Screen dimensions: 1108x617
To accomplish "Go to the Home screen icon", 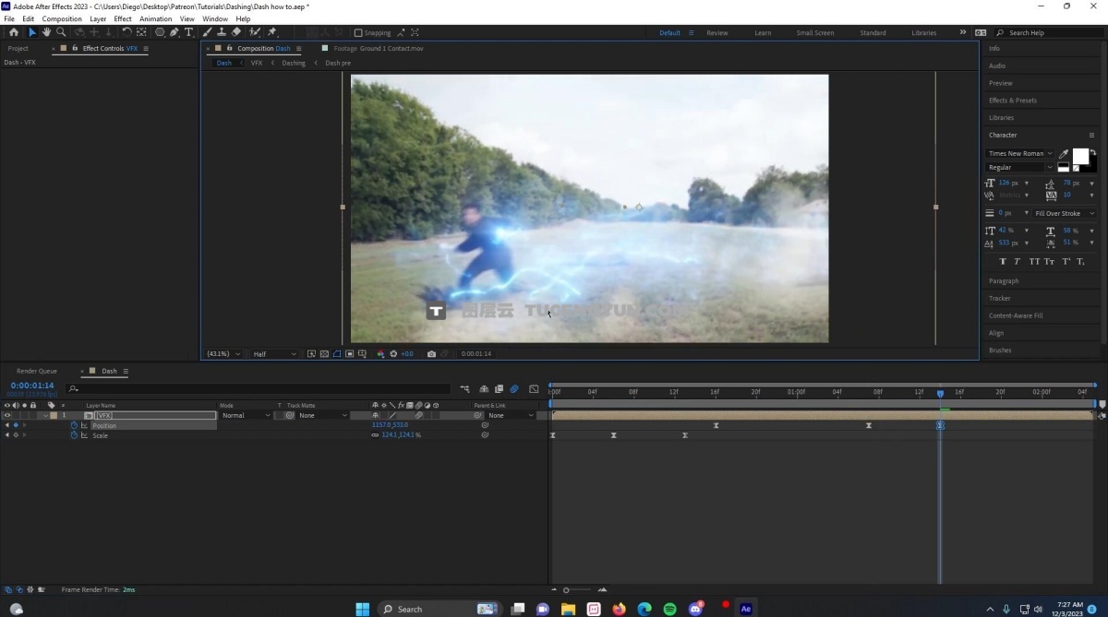I will pos(13,32).
